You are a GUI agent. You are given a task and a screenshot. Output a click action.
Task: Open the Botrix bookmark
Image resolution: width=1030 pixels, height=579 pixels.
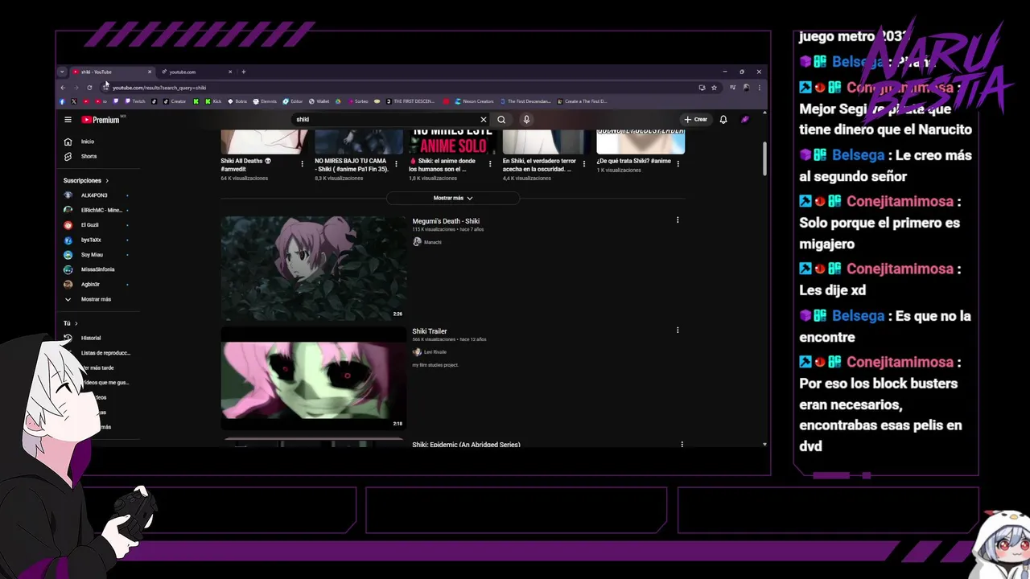[237, 101]
